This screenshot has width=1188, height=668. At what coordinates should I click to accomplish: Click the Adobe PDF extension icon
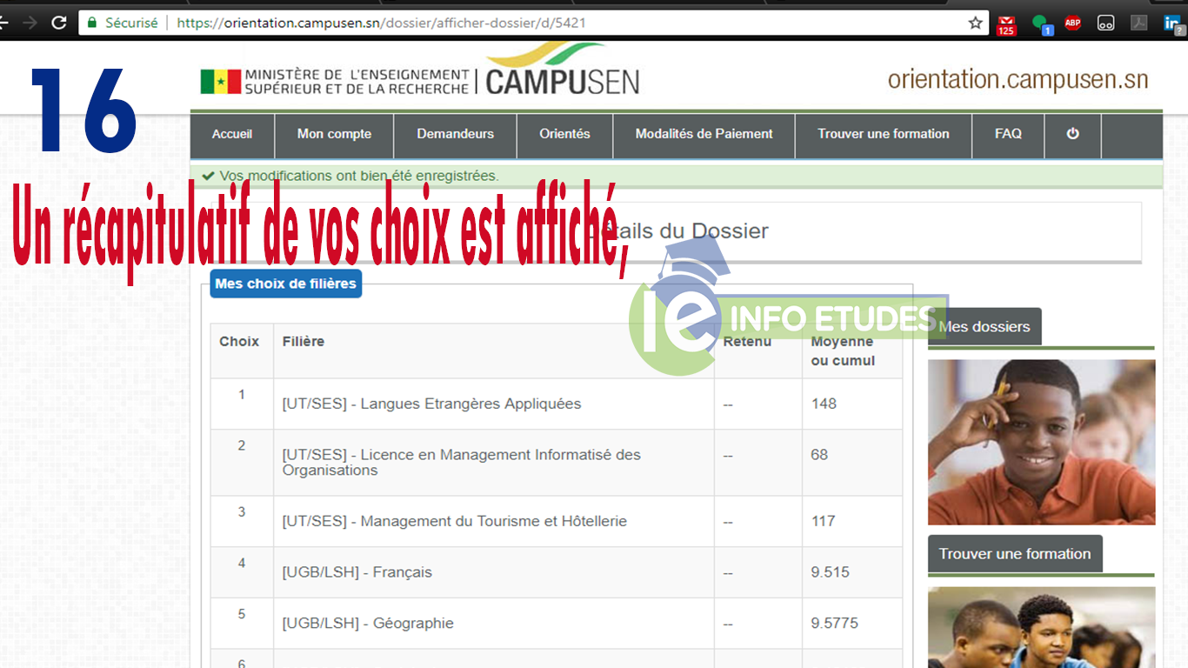coord(1139,23)
